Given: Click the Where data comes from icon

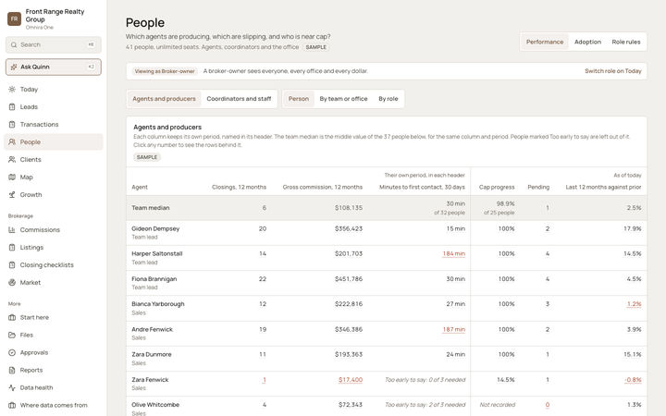Looking at the screenshot, I should click(x=12, y=406).
